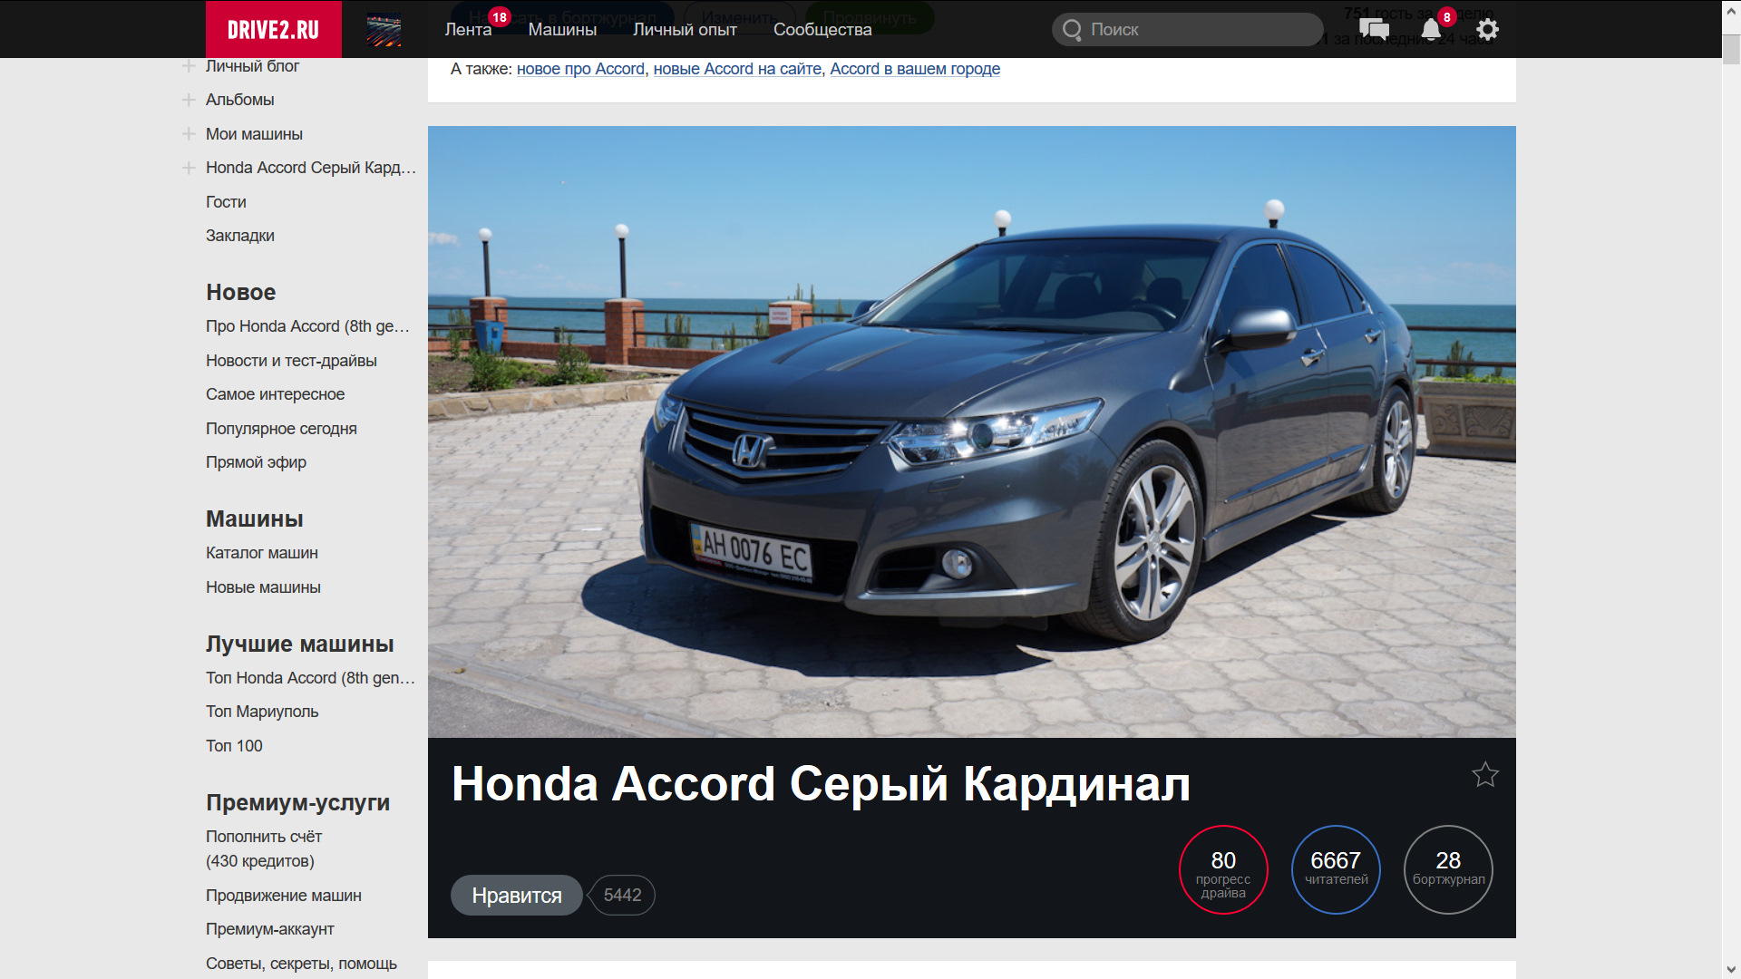Click the DRIVE2.RU logo

(x=273, y=30)
